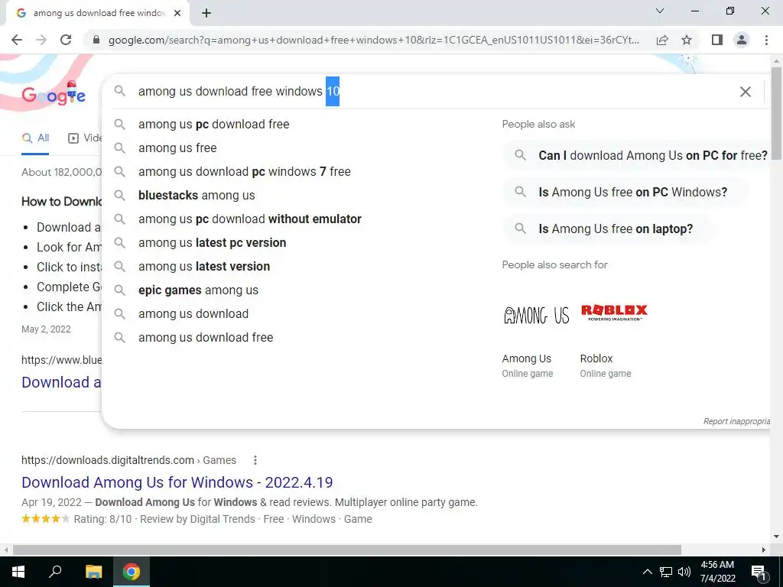The image size is (783, 587).
Task: Reload the current Google page
Action: coord(66,40)
